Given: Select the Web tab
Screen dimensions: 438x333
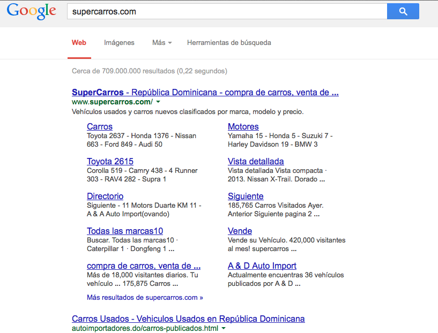Looking at the screenshot, I should [79, 43].
